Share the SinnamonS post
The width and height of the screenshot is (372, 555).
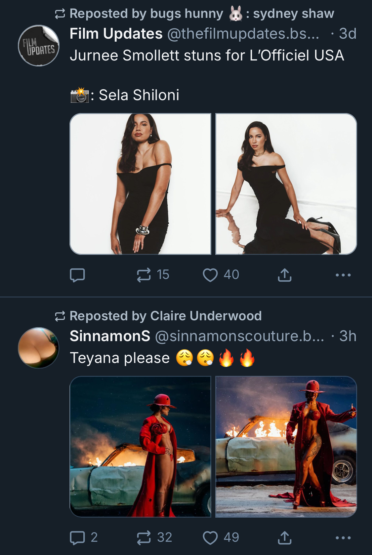coord(285,538)
